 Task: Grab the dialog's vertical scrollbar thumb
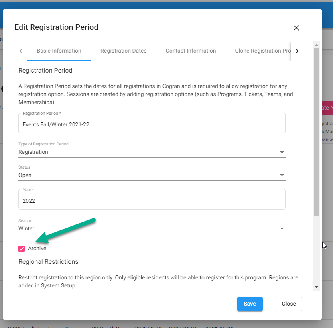pyautogui.click(x=316, y=132)
